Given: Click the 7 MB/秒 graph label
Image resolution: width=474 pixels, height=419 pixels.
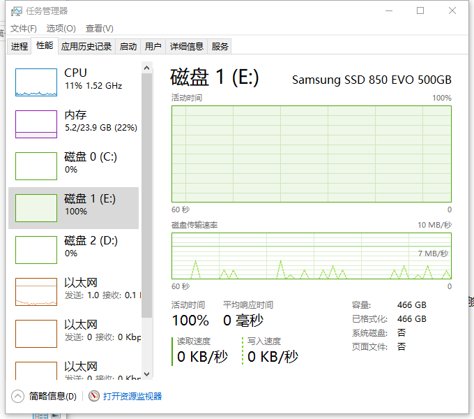Looking at the screenshot, I should pos(433,253).
